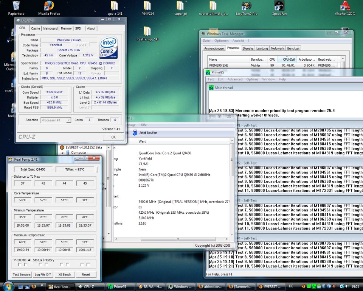Select the Leistung tab in Task-Manager
The height and width of the screenshot is (291, 363).
(x=262, y=48)
